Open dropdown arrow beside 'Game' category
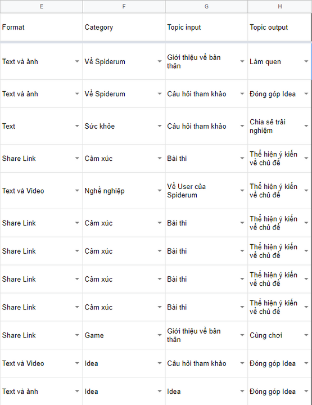312x405 pixels. (x=160, y=335)
